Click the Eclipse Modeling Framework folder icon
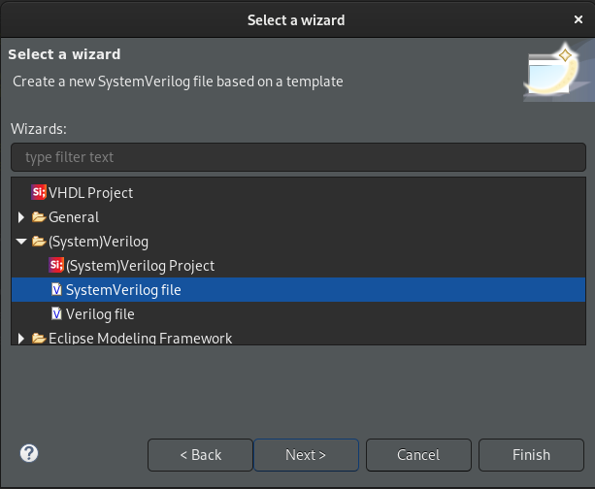This screenshot has width=595, height=489. [x=39, y=338]
